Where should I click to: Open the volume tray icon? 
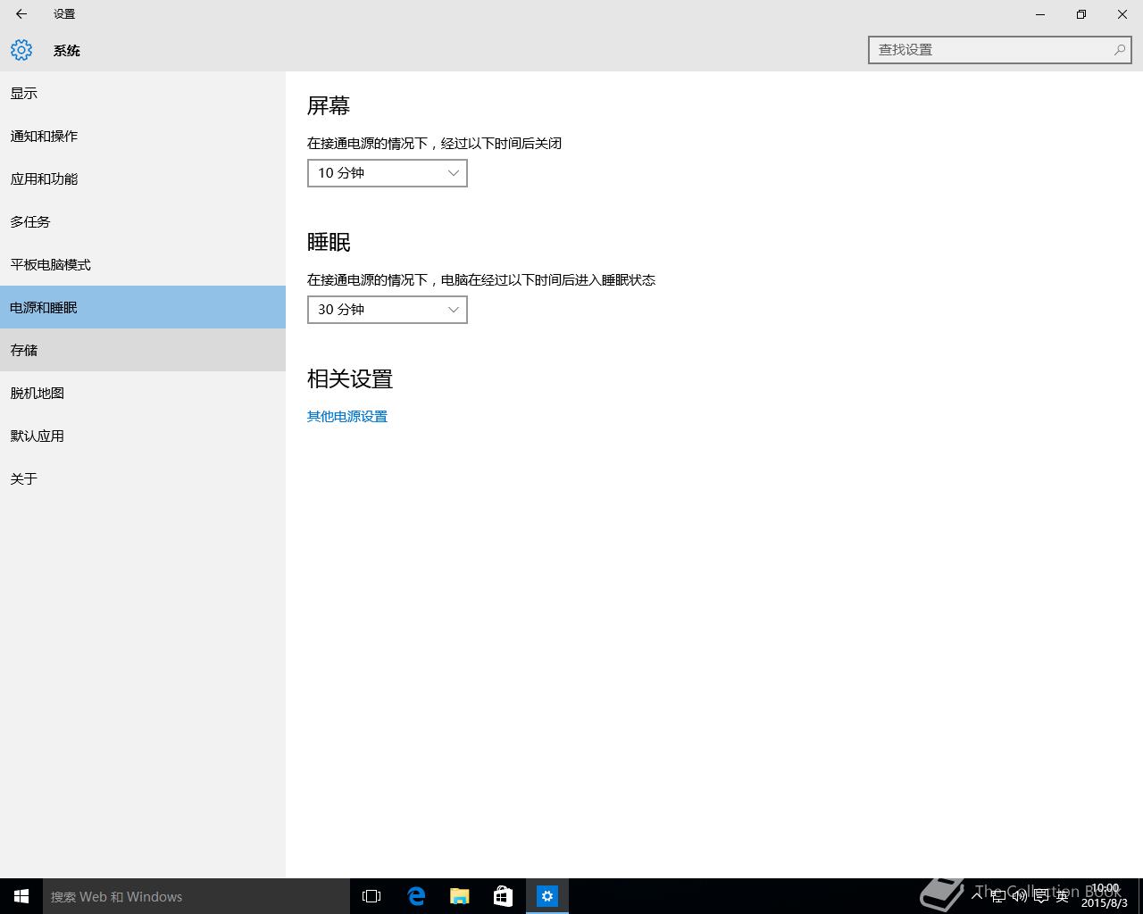pyautogui.click(x=1020, y=896)
